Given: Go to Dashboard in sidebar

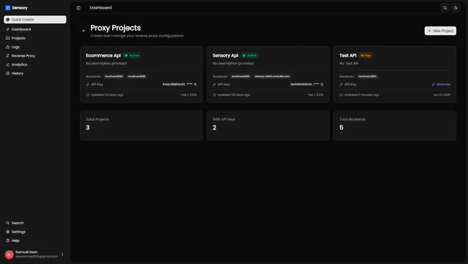Looking at the screenshot, I should click(x=19, y=30).
